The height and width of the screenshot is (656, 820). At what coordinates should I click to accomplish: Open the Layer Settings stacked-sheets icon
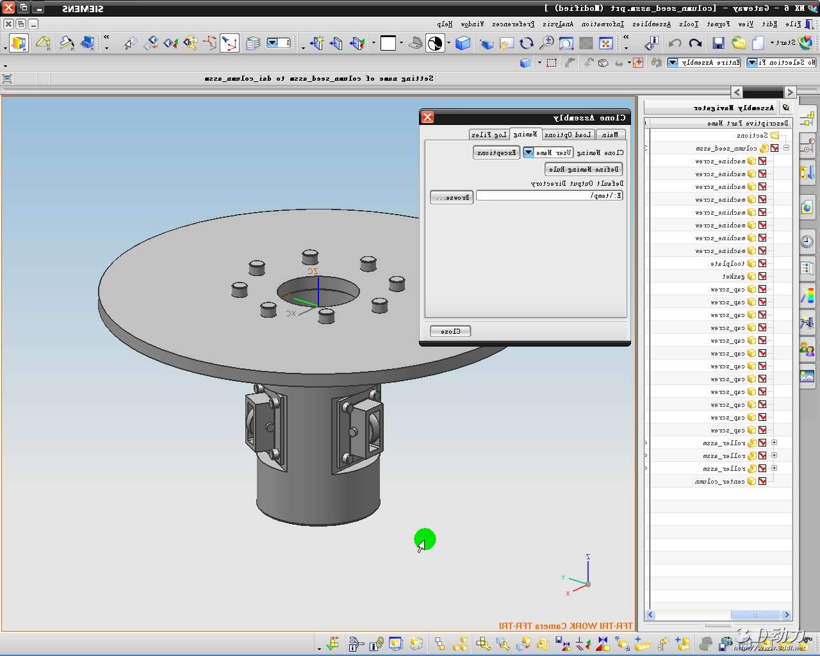point(254,44)
